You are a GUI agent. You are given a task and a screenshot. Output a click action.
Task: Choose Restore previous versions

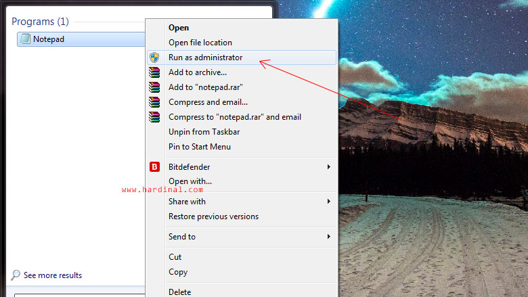click(x=242, y=216)
